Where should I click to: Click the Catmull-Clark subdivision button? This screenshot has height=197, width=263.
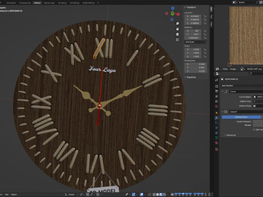pyautogui.click(x=241, y=117)
